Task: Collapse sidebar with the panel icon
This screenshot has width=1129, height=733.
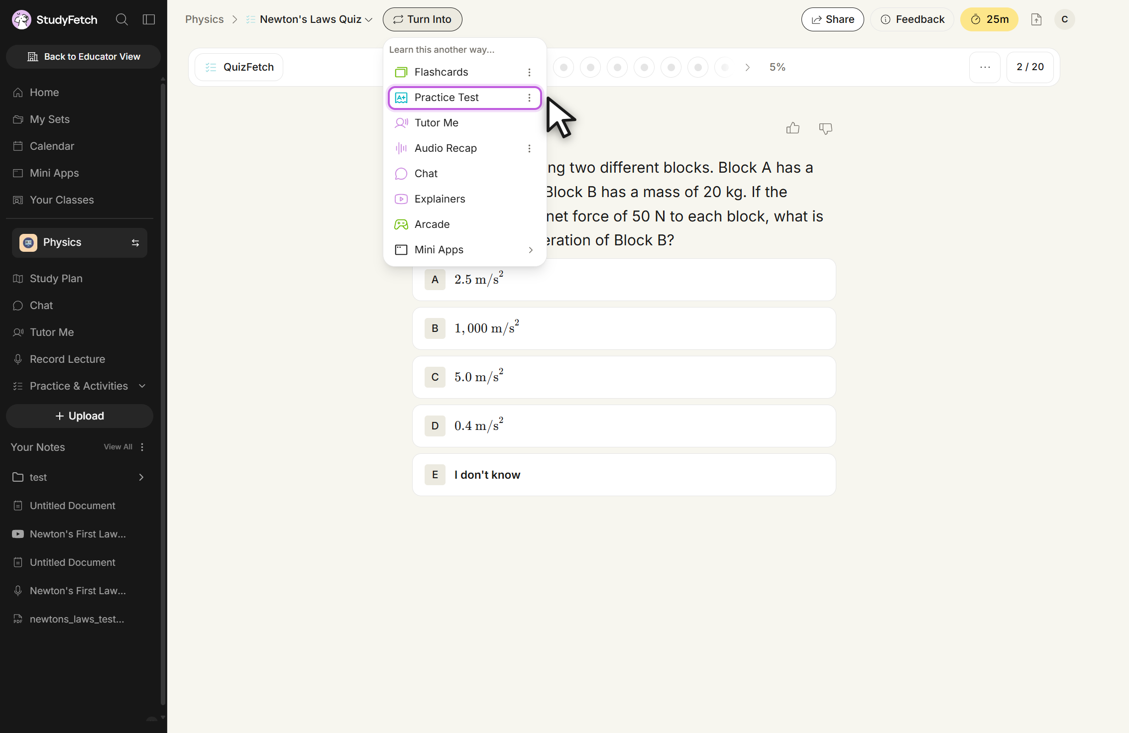Action: tap(149, 19)
